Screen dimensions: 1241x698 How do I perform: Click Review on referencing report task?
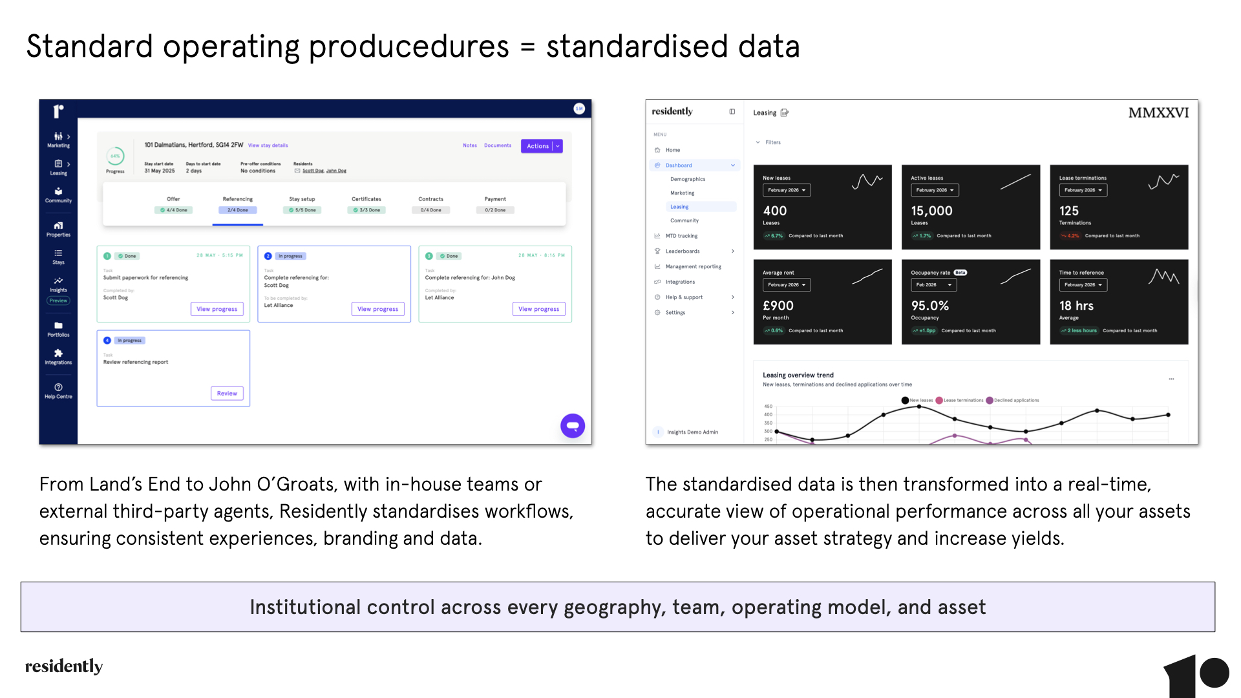[x=227, y=394]
